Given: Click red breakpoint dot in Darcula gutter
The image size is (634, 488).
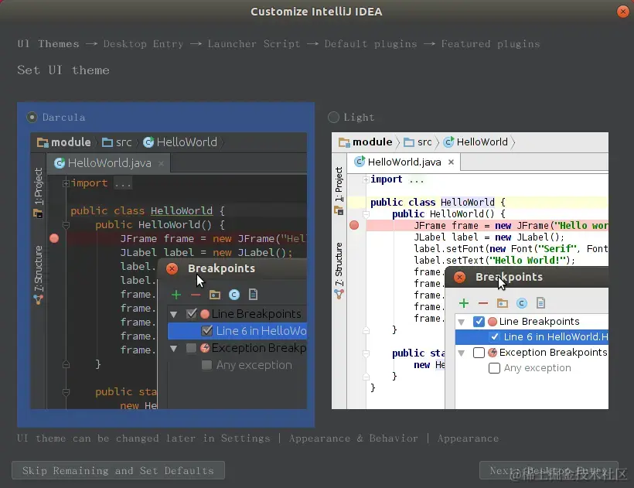Looking at the screenshot, I should [x=54, y=238].
